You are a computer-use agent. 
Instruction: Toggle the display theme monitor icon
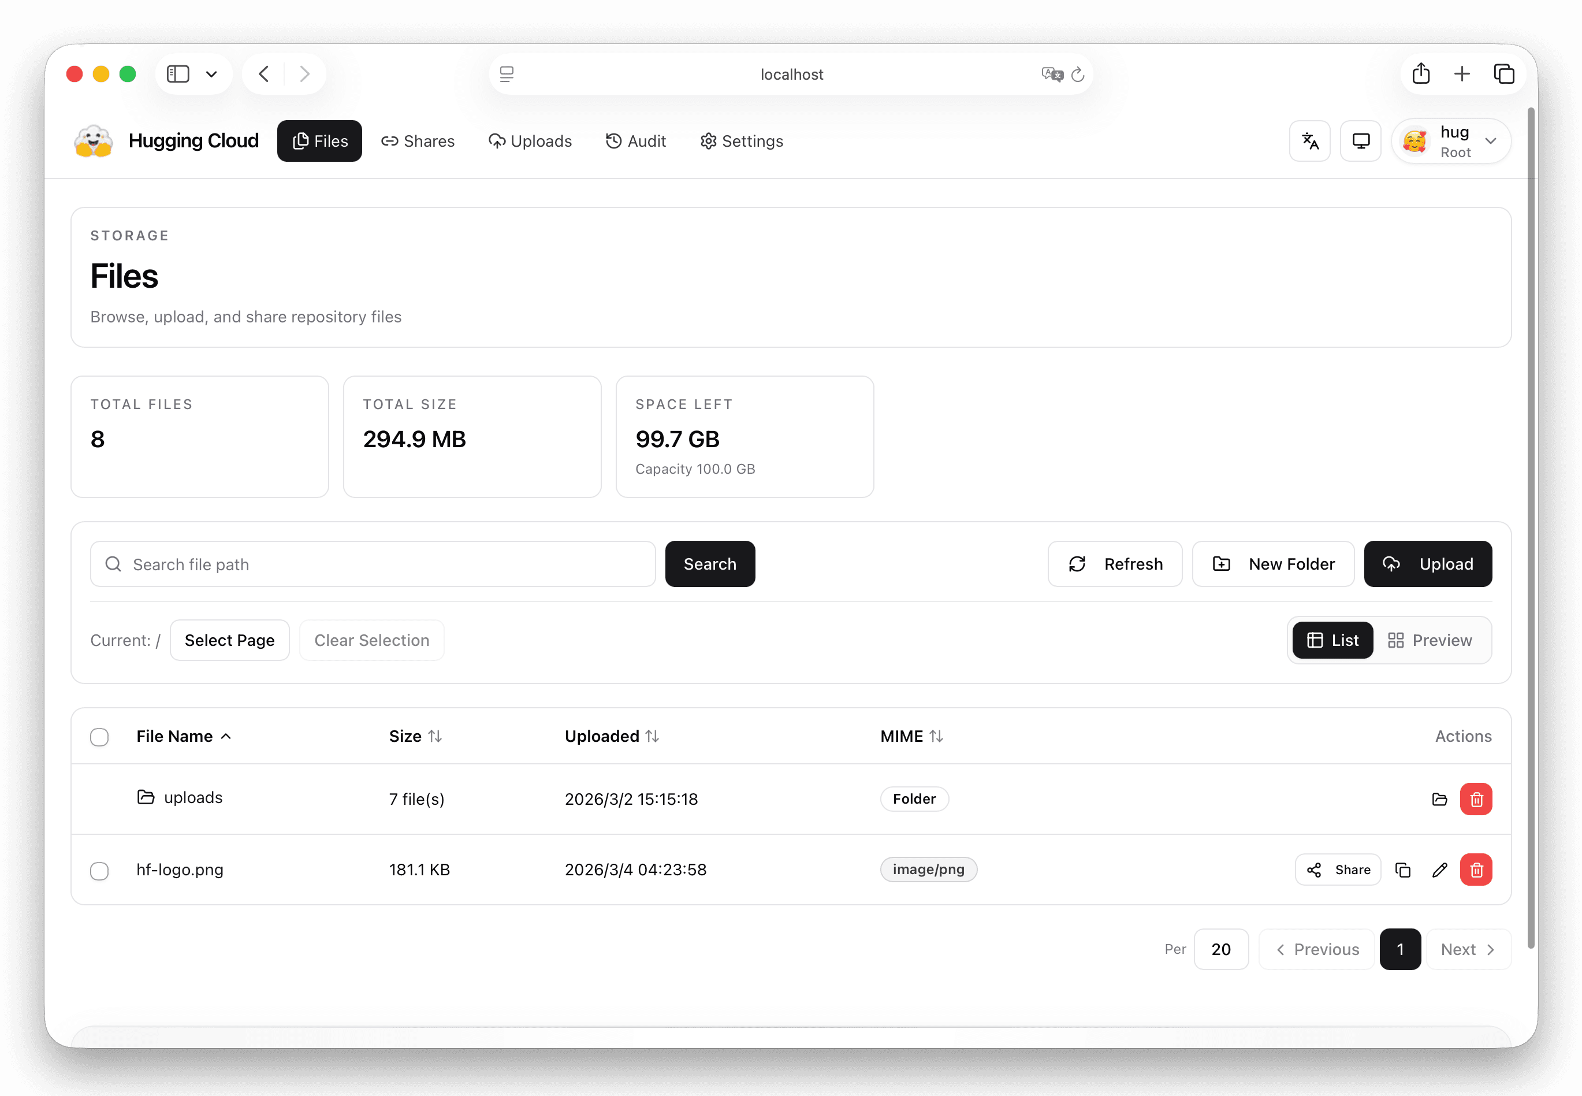1360,141
